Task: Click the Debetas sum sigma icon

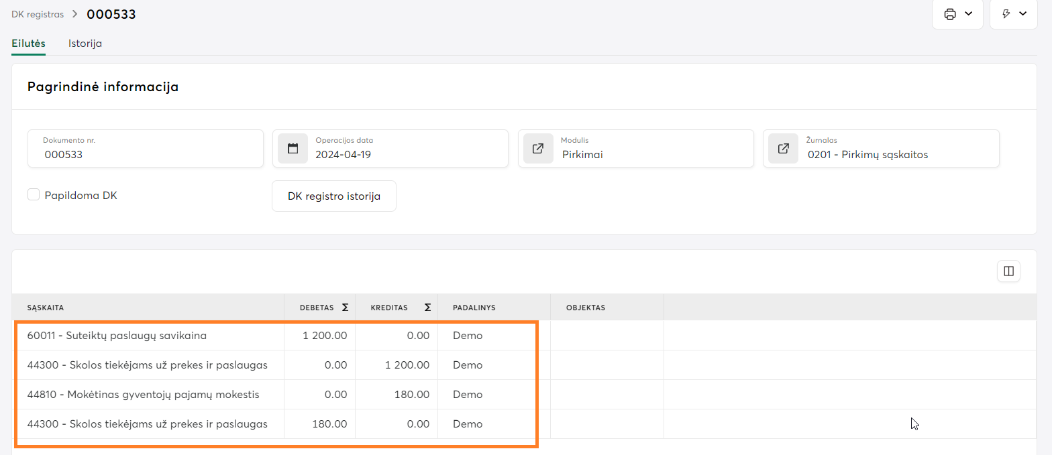Action: [x=345, y=308]
